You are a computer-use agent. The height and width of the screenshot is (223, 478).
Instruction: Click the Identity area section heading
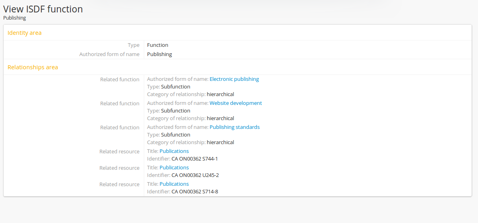point(24,33)
